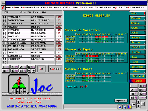Click the 'x2 F9' key under the match list
The width and height of the screenshot is (148, 111).
[x=23, y=71]
